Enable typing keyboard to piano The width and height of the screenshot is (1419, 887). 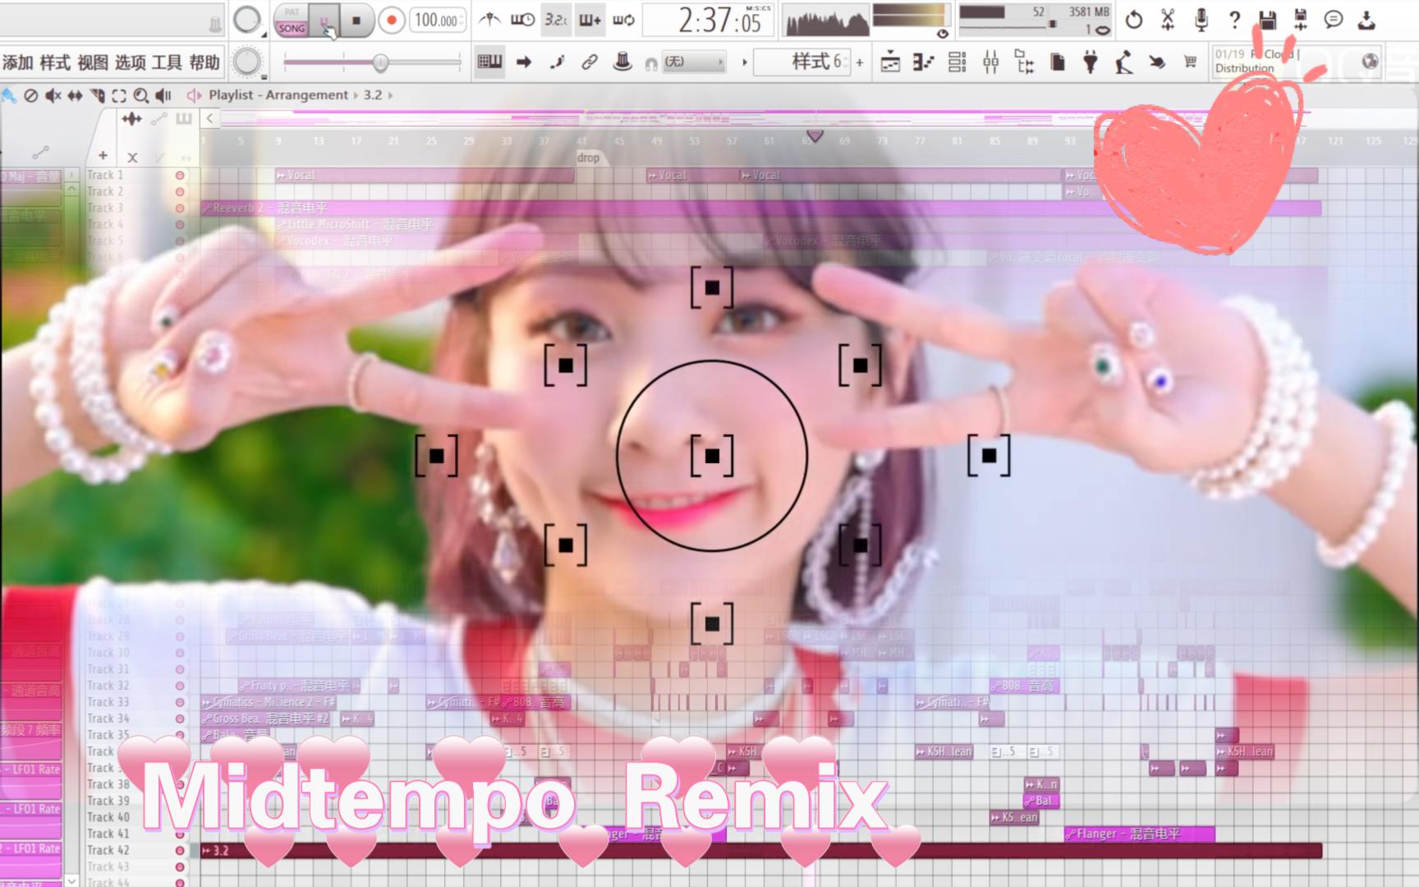point(489,62)
